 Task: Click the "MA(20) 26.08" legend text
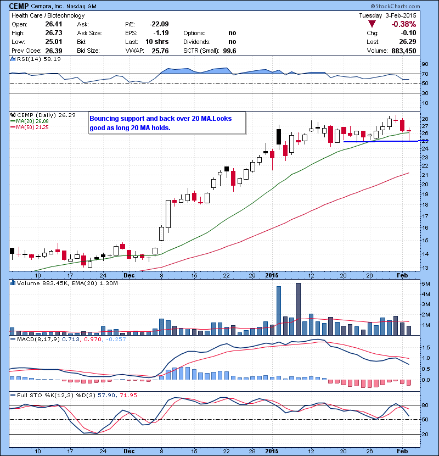32,121
